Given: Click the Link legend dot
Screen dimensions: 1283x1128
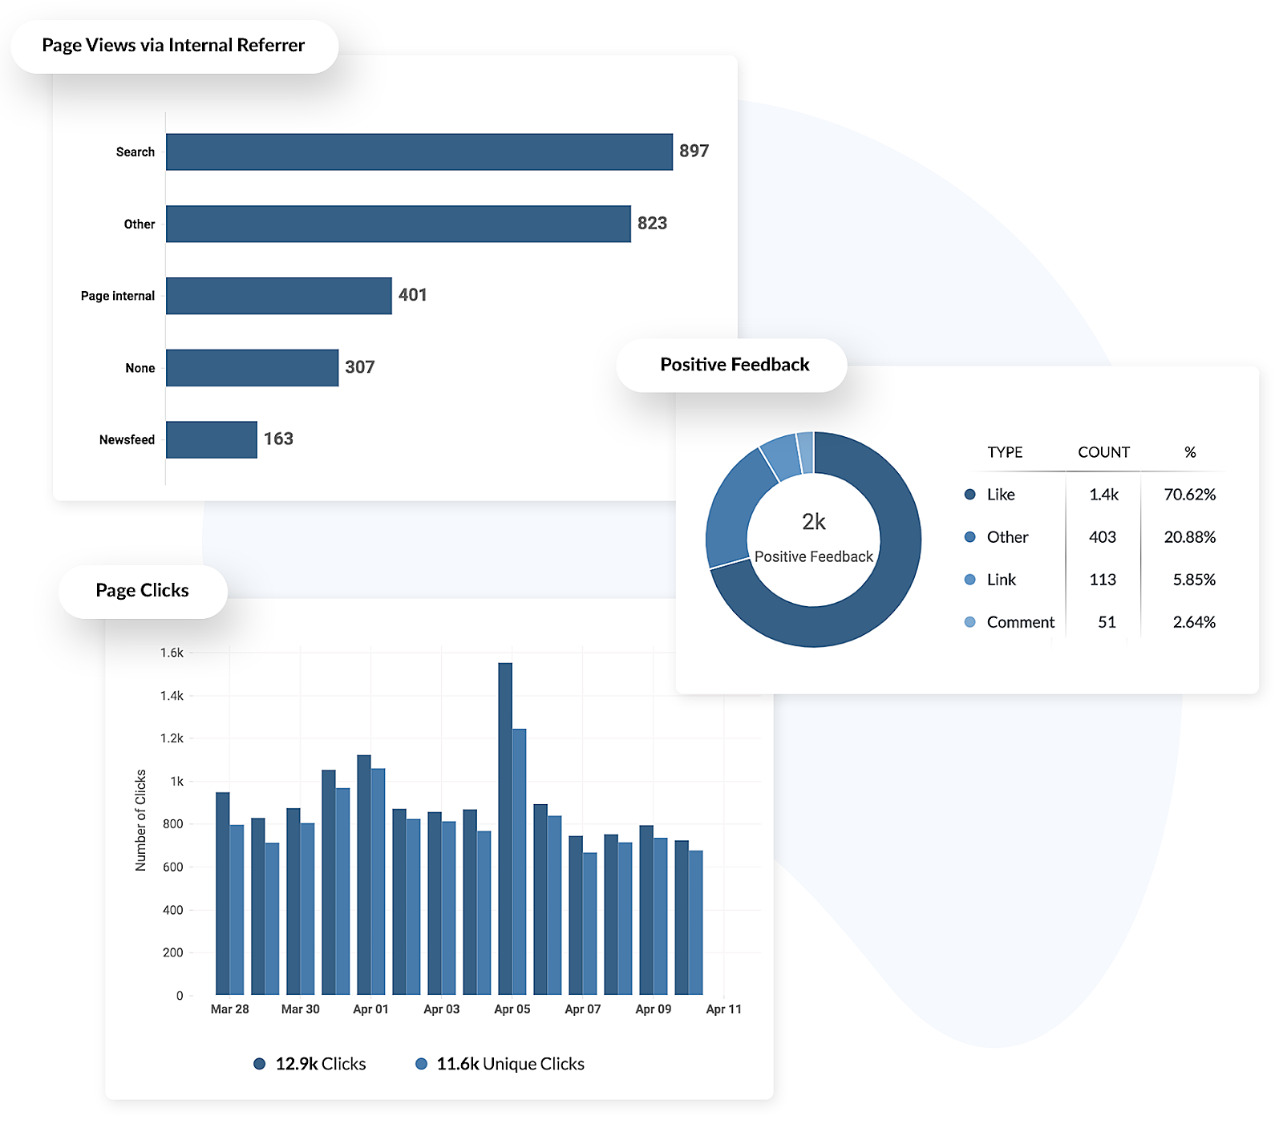Looking at the screenshot, I should tap(969, 580).
